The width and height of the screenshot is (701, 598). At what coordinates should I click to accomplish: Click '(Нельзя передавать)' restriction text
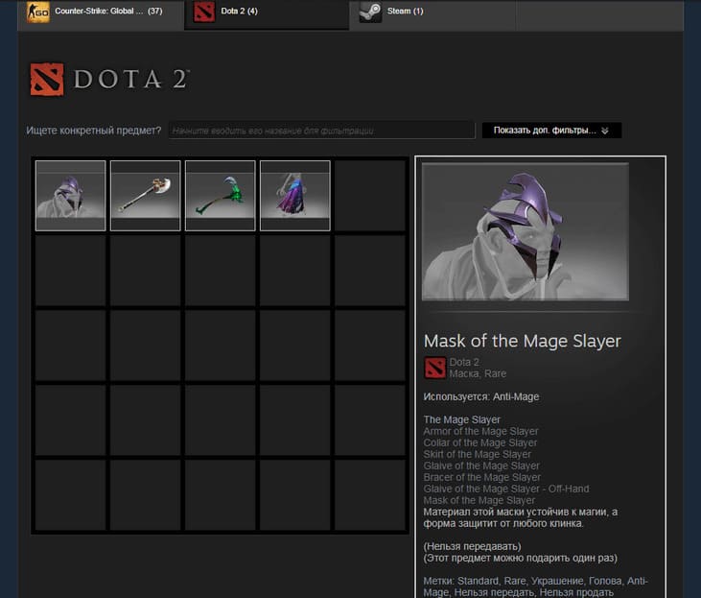[472, 546]
